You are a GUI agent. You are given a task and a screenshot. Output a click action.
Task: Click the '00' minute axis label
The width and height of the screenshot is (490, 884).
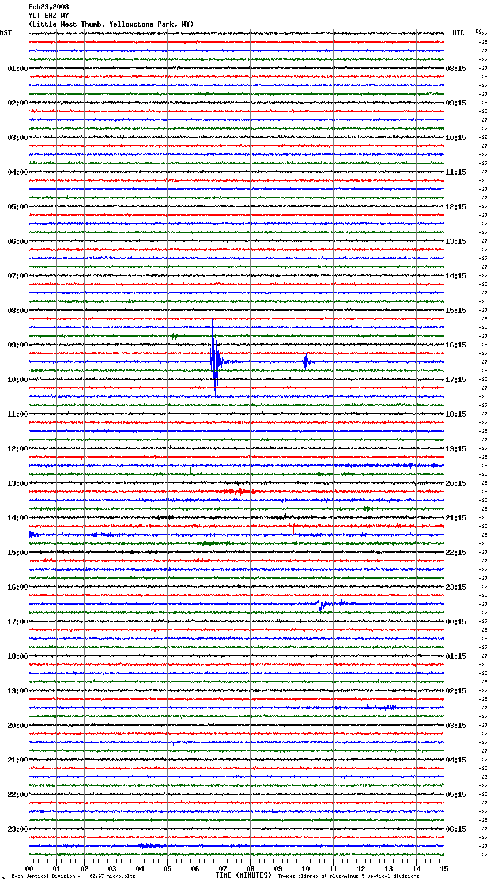[x=29, y=868]
